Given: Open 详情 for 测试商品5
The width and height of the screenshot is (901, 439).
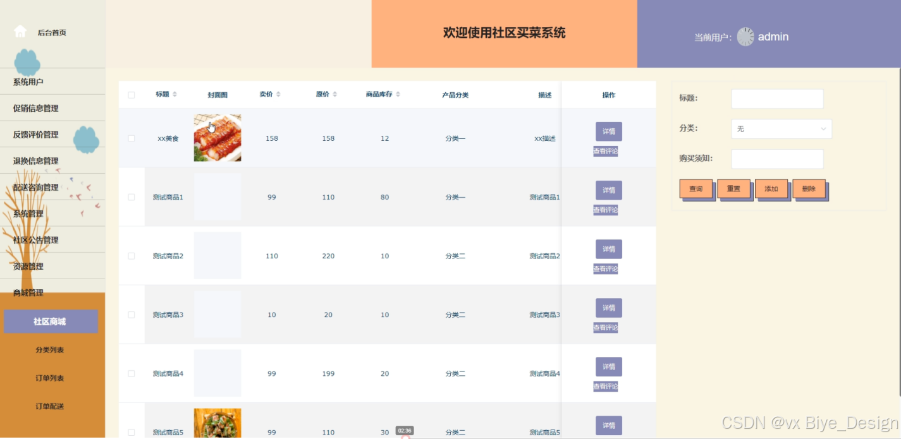Looking at the screenshot, I should click(x=609, y=425).
